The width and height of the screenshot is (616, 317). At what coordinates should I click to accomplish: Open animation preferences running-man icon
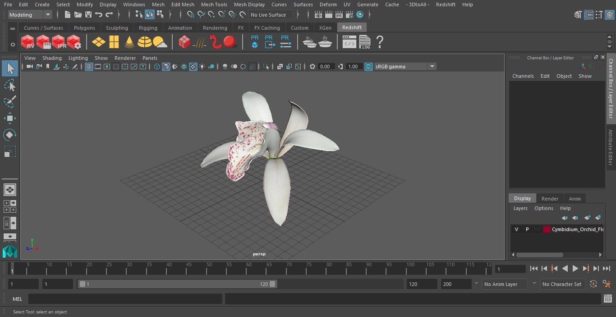click(607, 284)
